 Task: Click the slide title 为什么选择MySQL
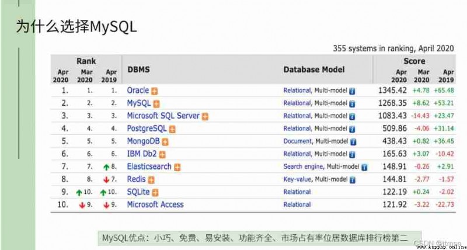(76, 27)
